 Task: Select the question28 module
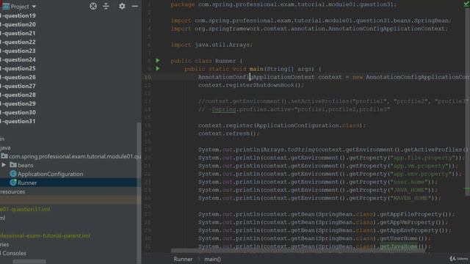(x=18, y=95)
